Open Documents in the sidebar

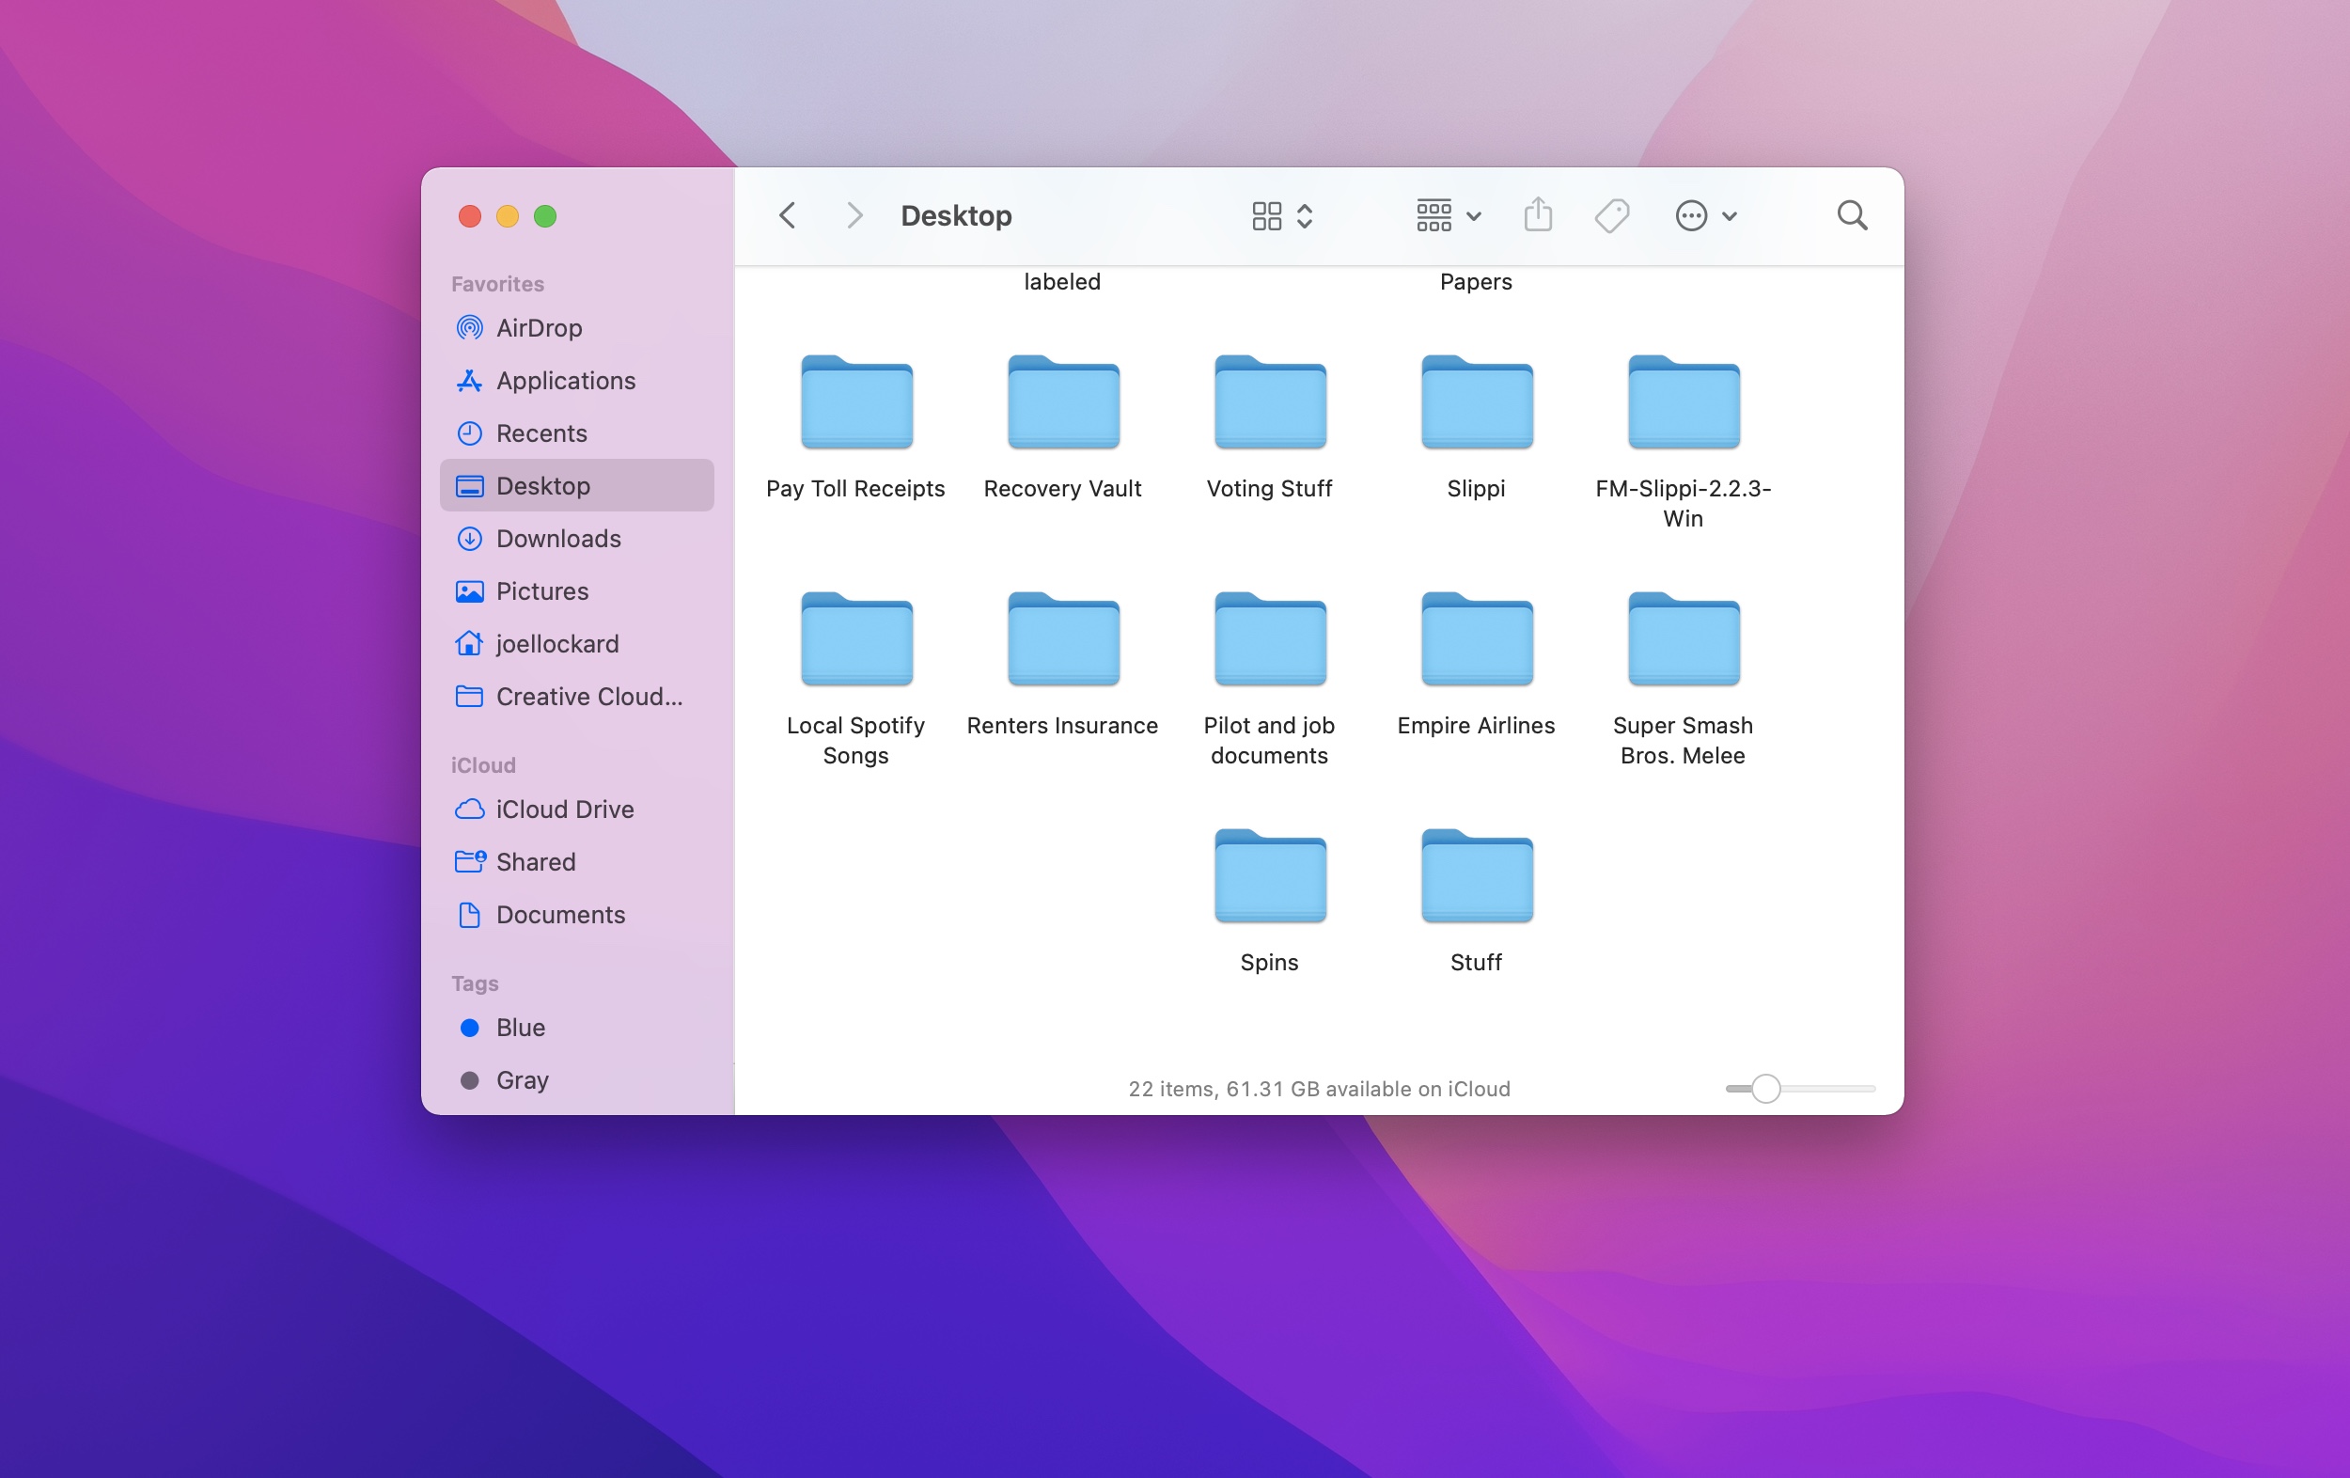(x=577, y=915)
